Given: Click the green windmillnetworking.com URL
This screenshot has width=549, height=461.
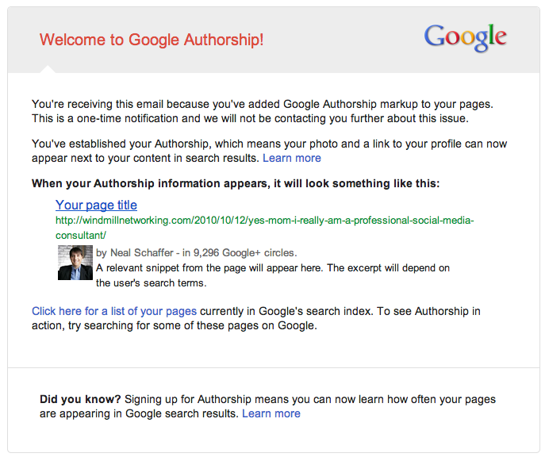Looking at the screenshot, I should click(264, 221).
